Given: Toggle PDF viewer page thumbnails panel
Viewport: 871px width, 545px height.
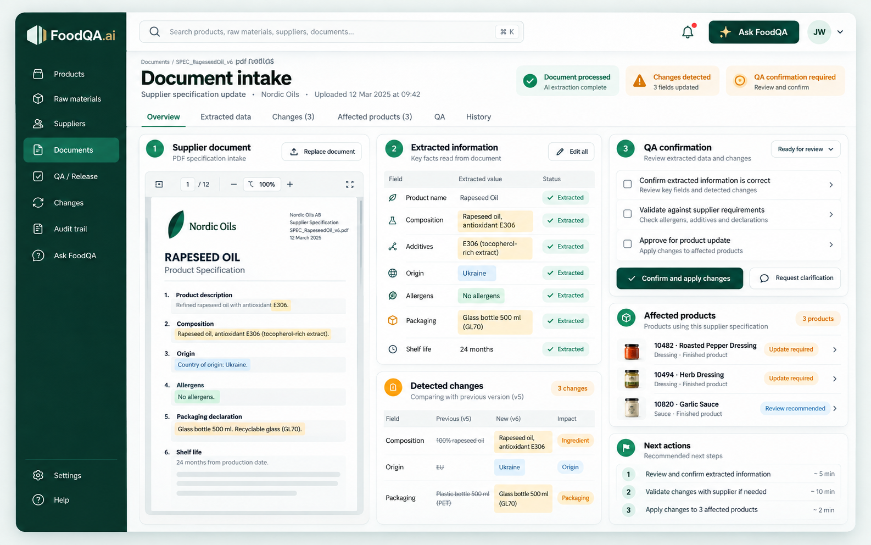Looking at the screenshot, I should [x=159, y=185].
